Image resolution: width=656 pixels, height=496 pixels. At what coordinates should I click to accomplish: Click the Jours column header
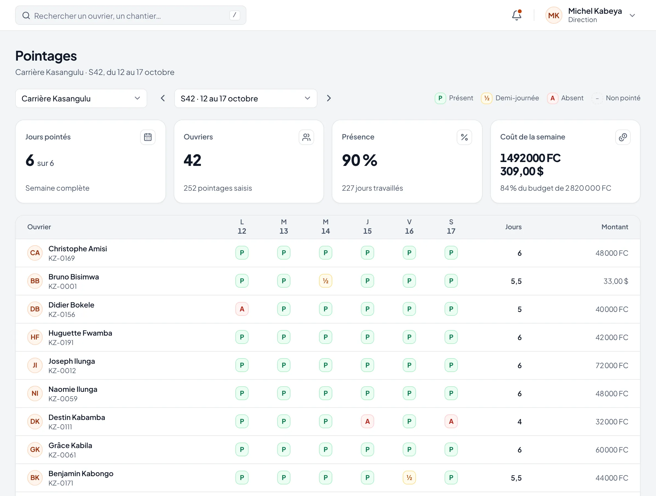(x=513, y=227)
